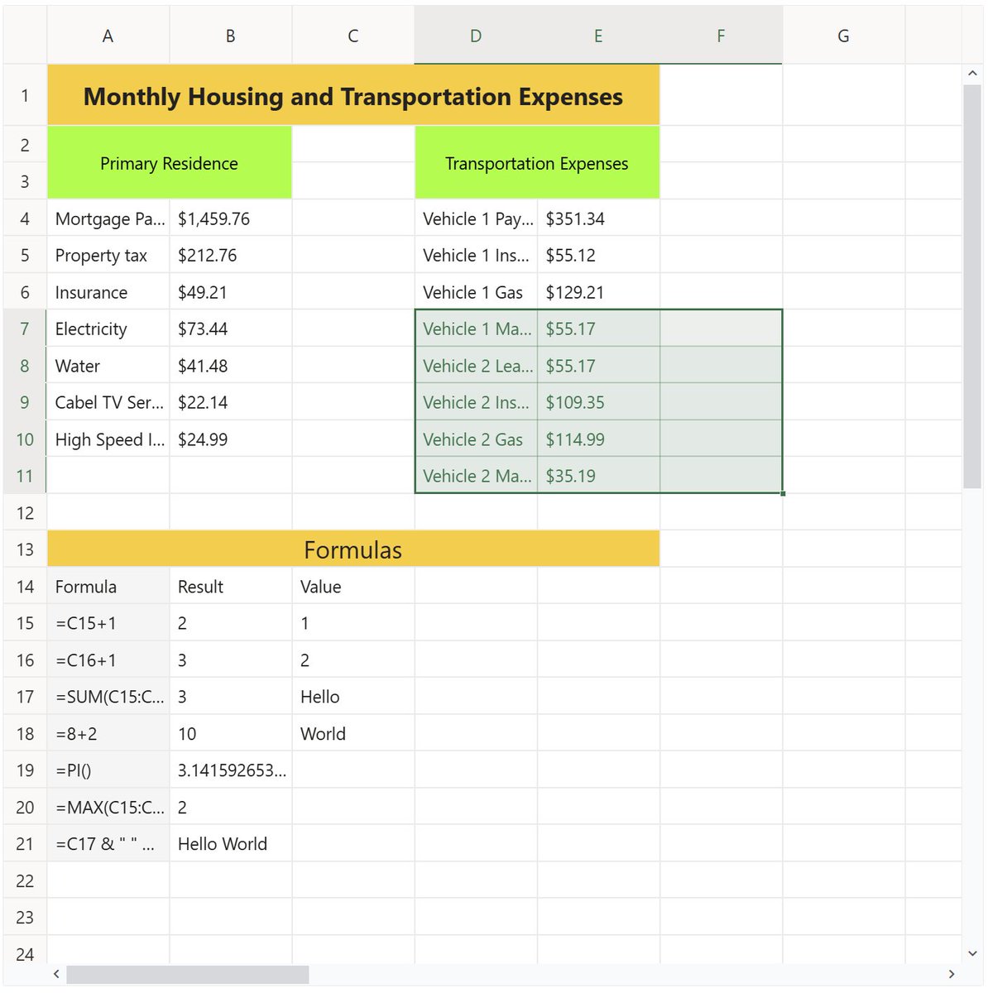
Task: Select the Cabel TV Ser... cell
Action: click(108, 402)
